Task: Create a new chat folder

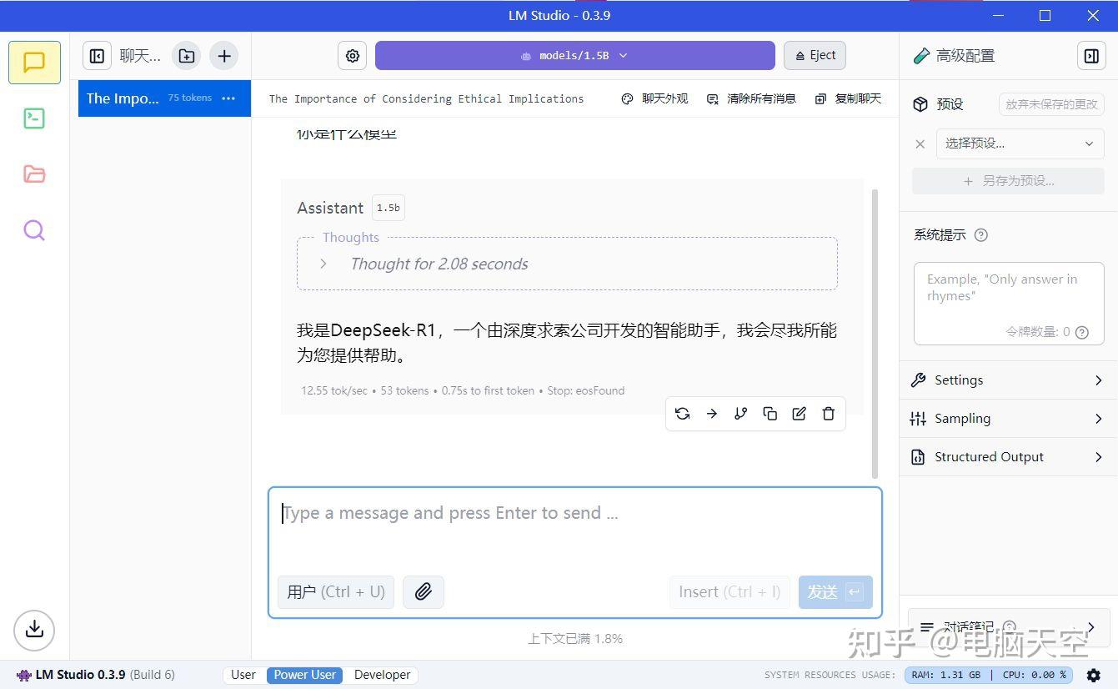Action: (x=187, y=56)
